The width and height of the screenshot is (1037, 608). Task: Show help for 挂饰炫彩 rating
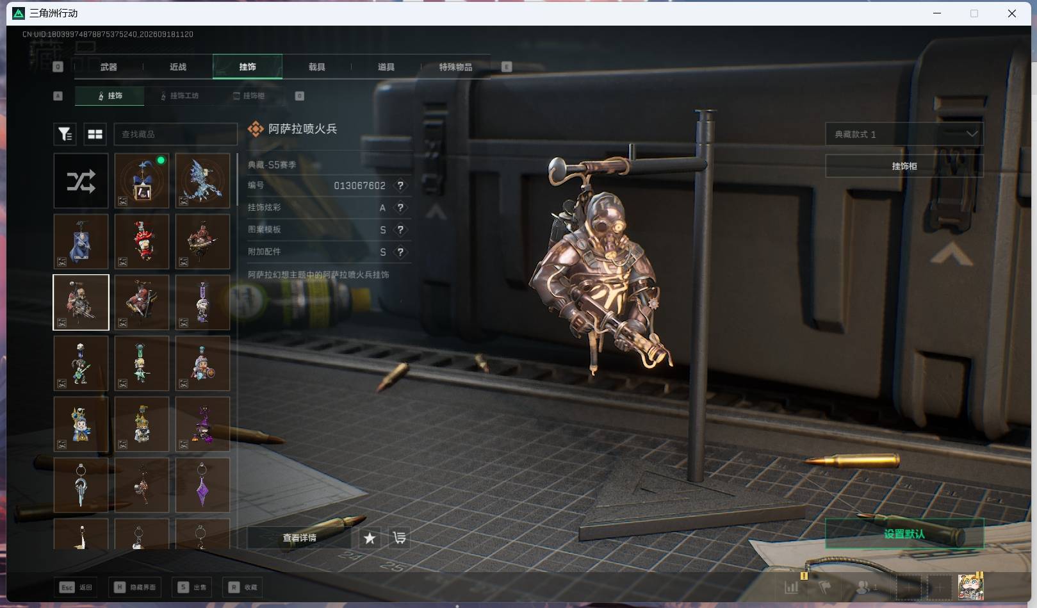pos(400,208)
